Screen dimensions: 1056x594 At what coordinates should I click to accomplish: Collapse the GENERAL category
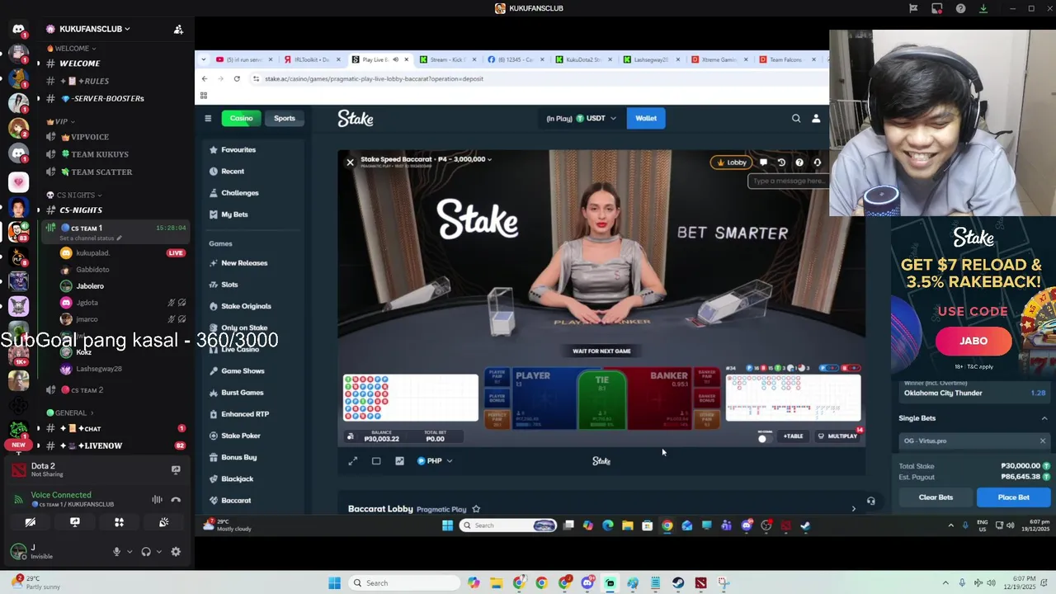(70, 412)
